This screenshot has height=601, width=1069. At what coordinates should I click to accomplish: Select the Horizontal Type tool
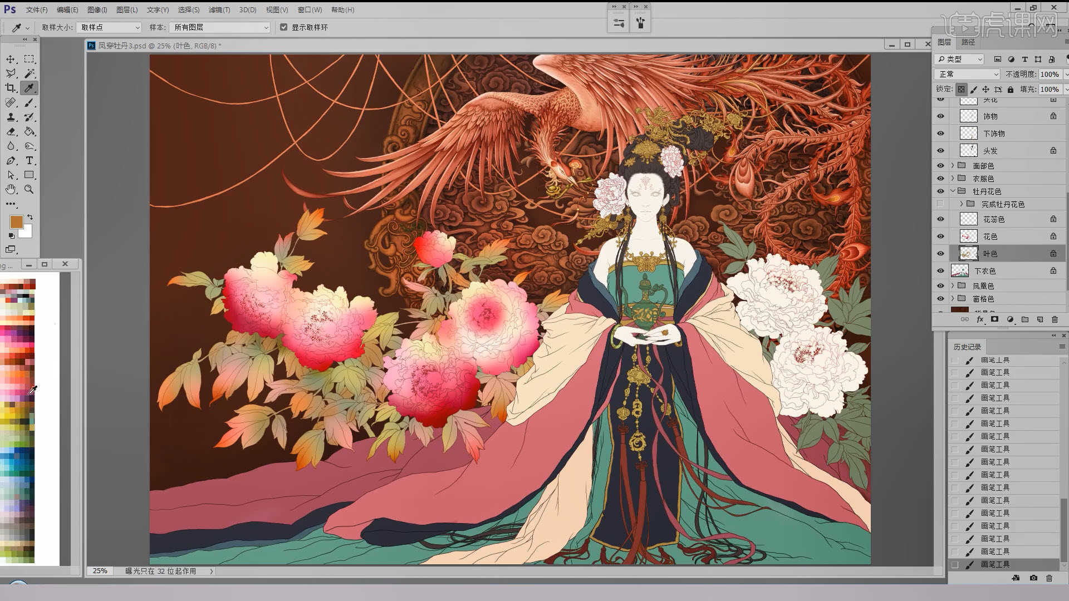[x=30, y=160]
